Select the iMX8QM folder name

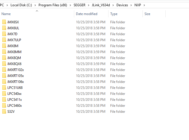tap(14, 58)
